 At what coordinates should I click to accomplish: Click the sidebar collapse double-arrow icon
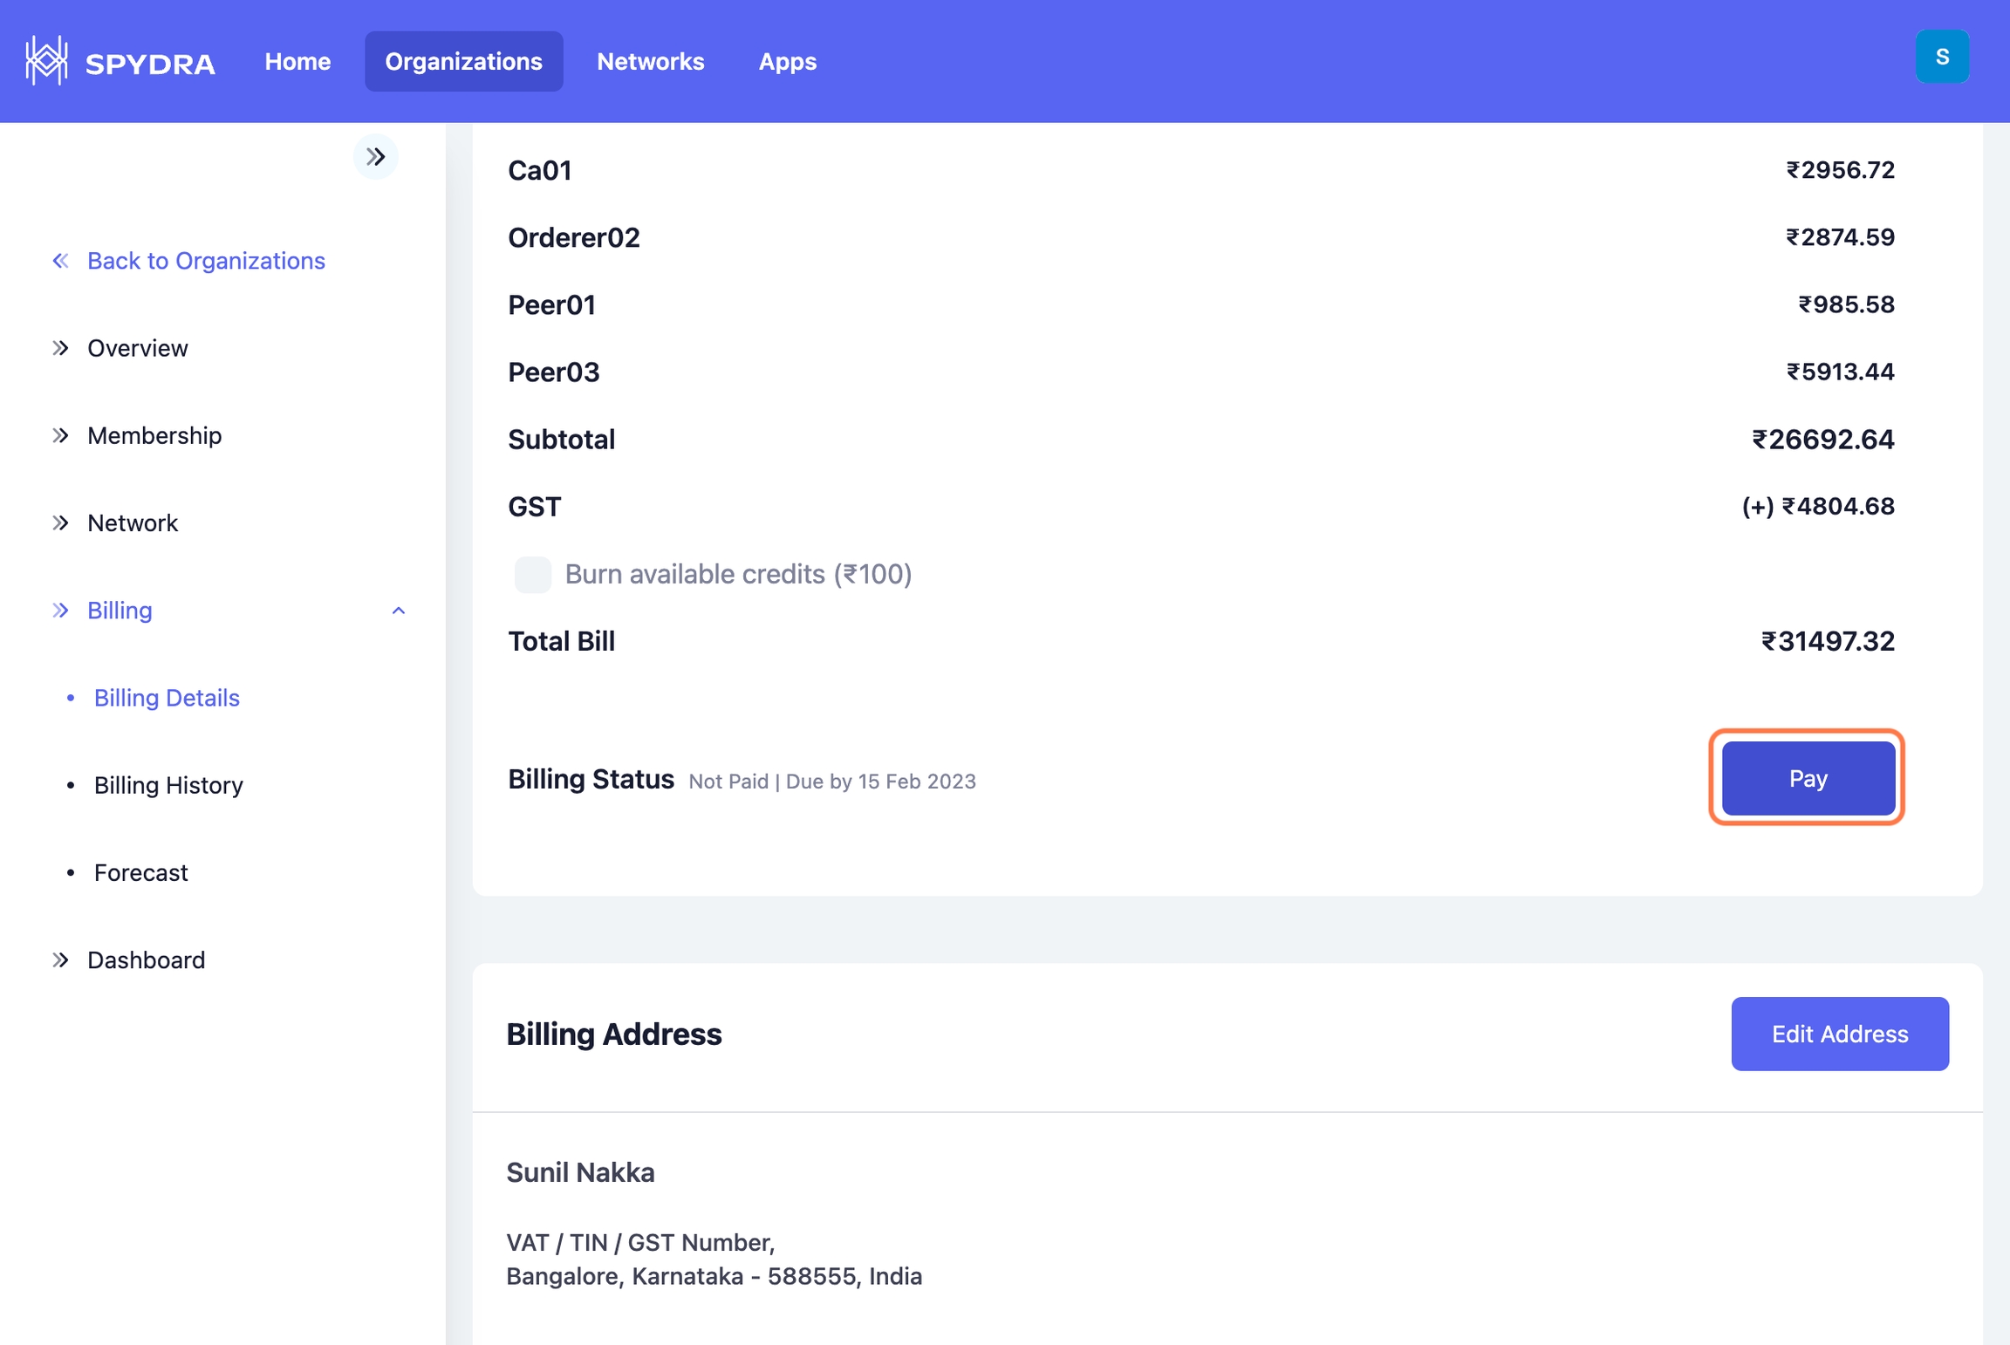point(376,157)
